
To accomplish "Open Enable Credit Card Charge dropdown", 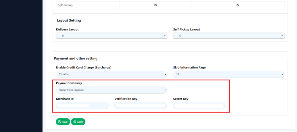I will [111, 74].
